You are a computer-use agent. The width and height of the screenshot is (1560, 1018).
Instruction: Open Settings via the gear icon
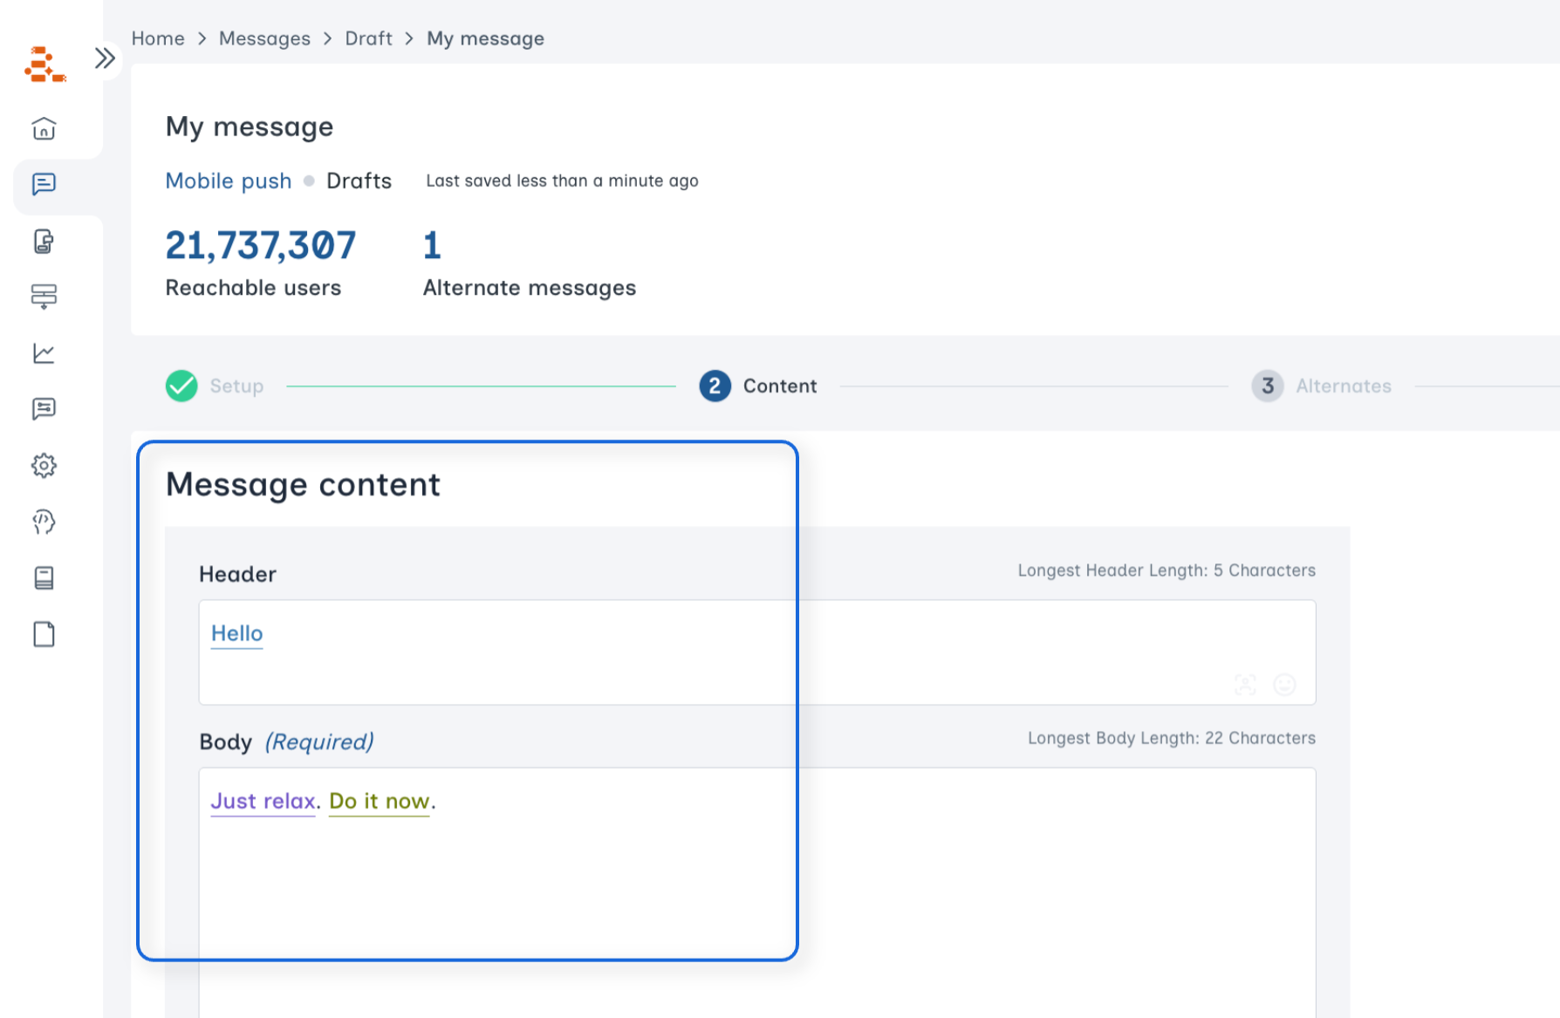(x=44, y=465)
